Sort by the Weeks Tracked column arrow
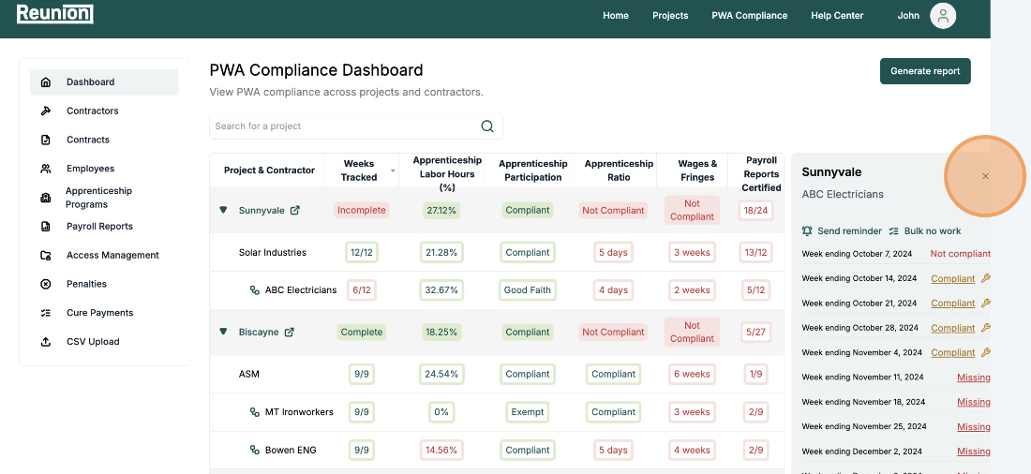1031x474 pixels. [392, 170]
